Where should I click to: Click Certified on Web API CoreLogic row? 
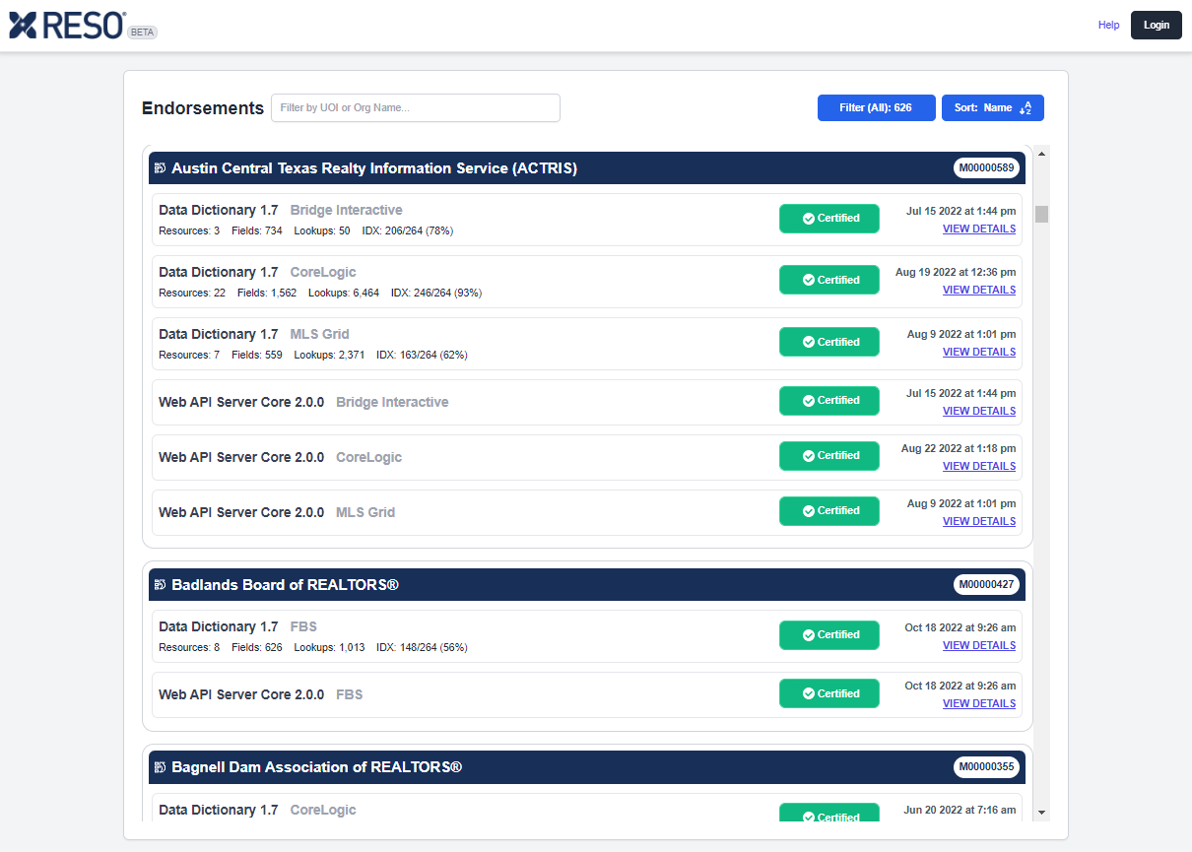[829, 456]
